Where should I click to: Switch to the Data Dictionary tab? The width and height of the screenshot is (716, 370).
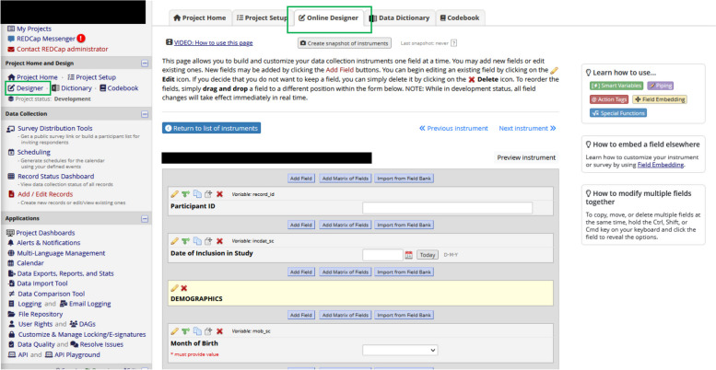pos(401,17)
